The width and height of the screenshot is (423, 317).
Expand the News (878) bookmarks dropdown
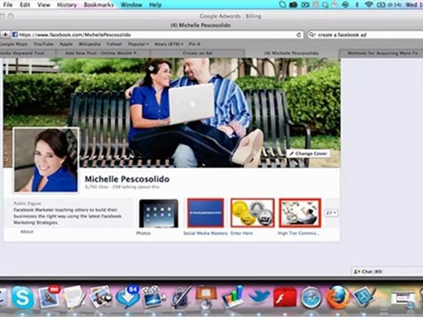point(169,44)
